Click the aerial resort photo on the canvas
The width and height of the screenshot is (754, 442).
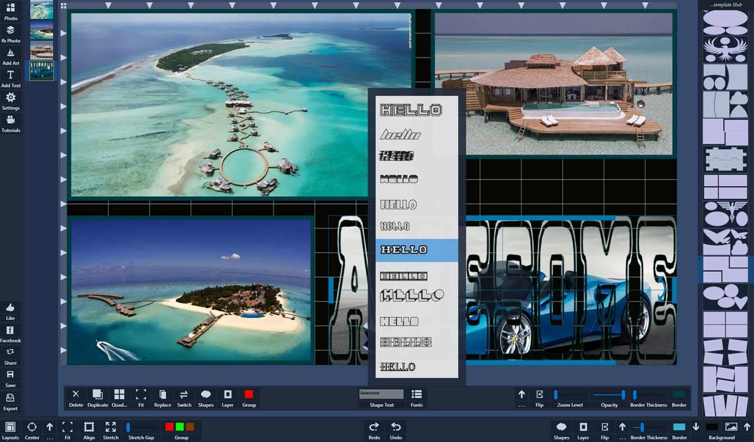pos(241,104)
